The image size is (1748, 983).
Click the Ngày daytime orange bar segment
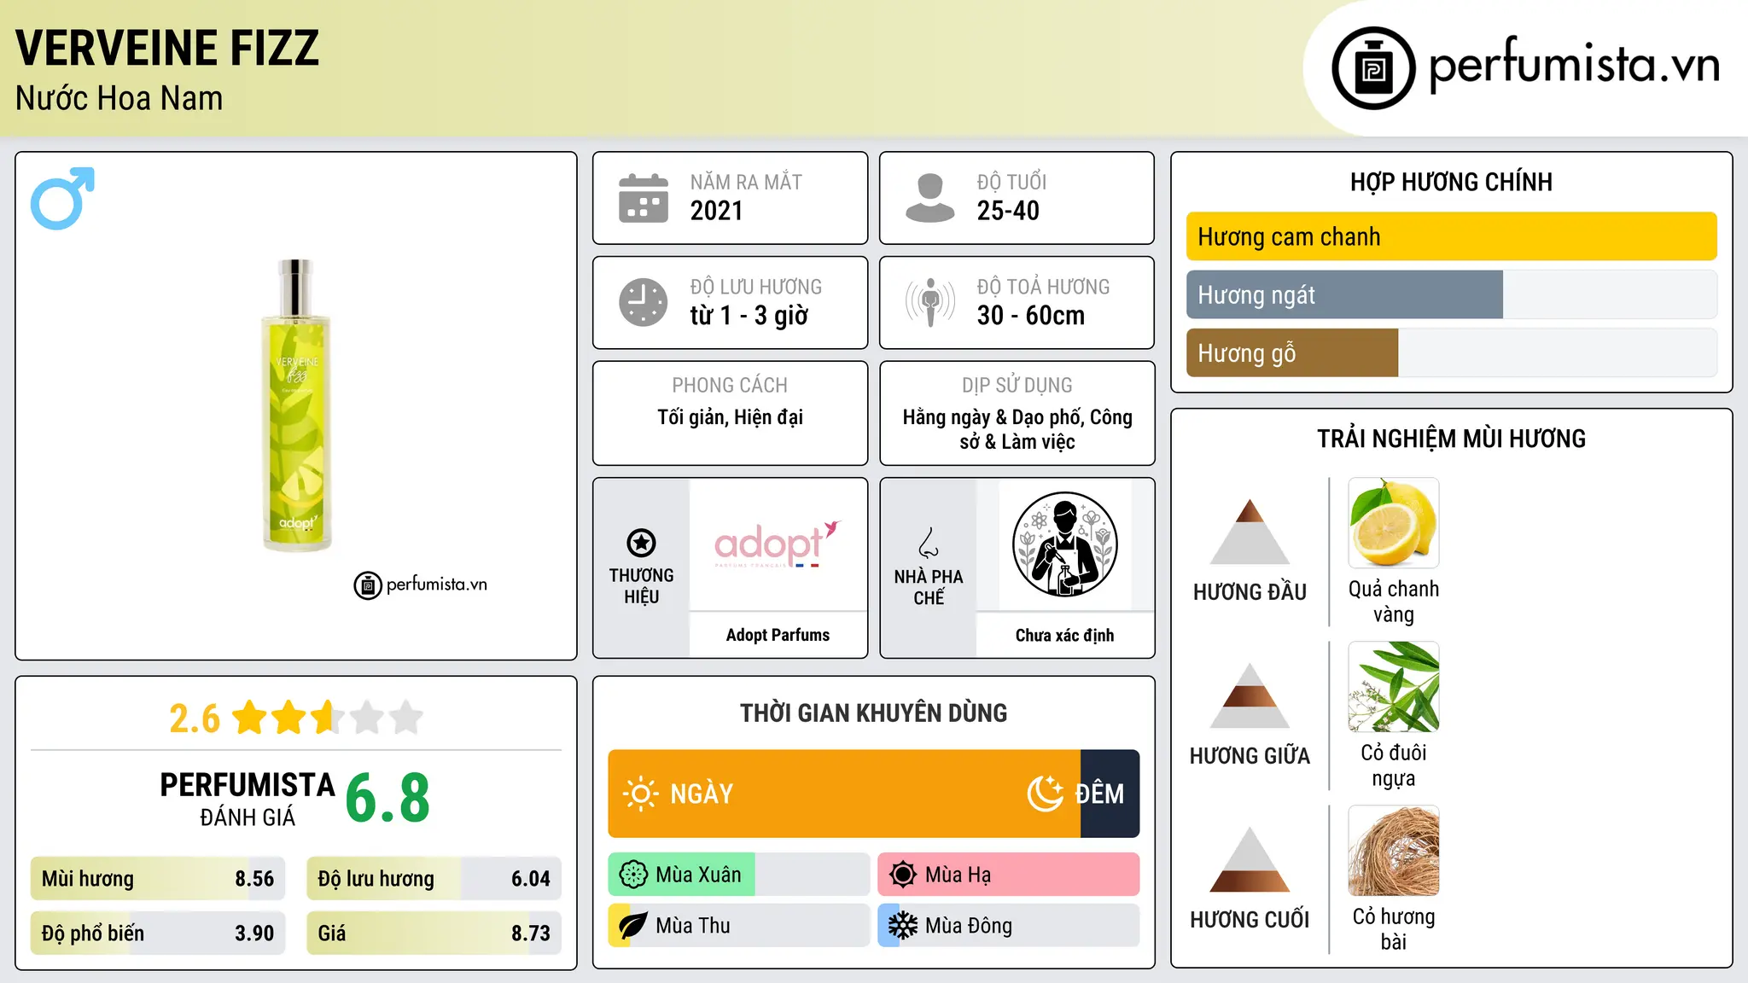(844, 794)
